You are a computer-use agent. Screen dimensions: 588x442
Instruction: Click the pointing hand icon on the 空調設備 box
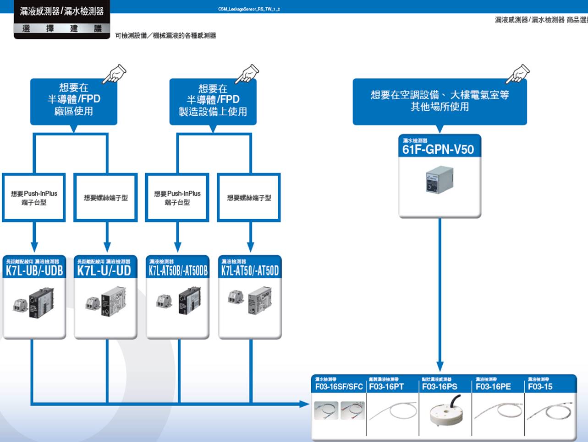click(517, 74)
